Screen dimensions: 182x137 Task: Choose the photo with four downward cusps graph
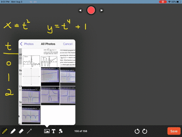[x=31, y=115]
